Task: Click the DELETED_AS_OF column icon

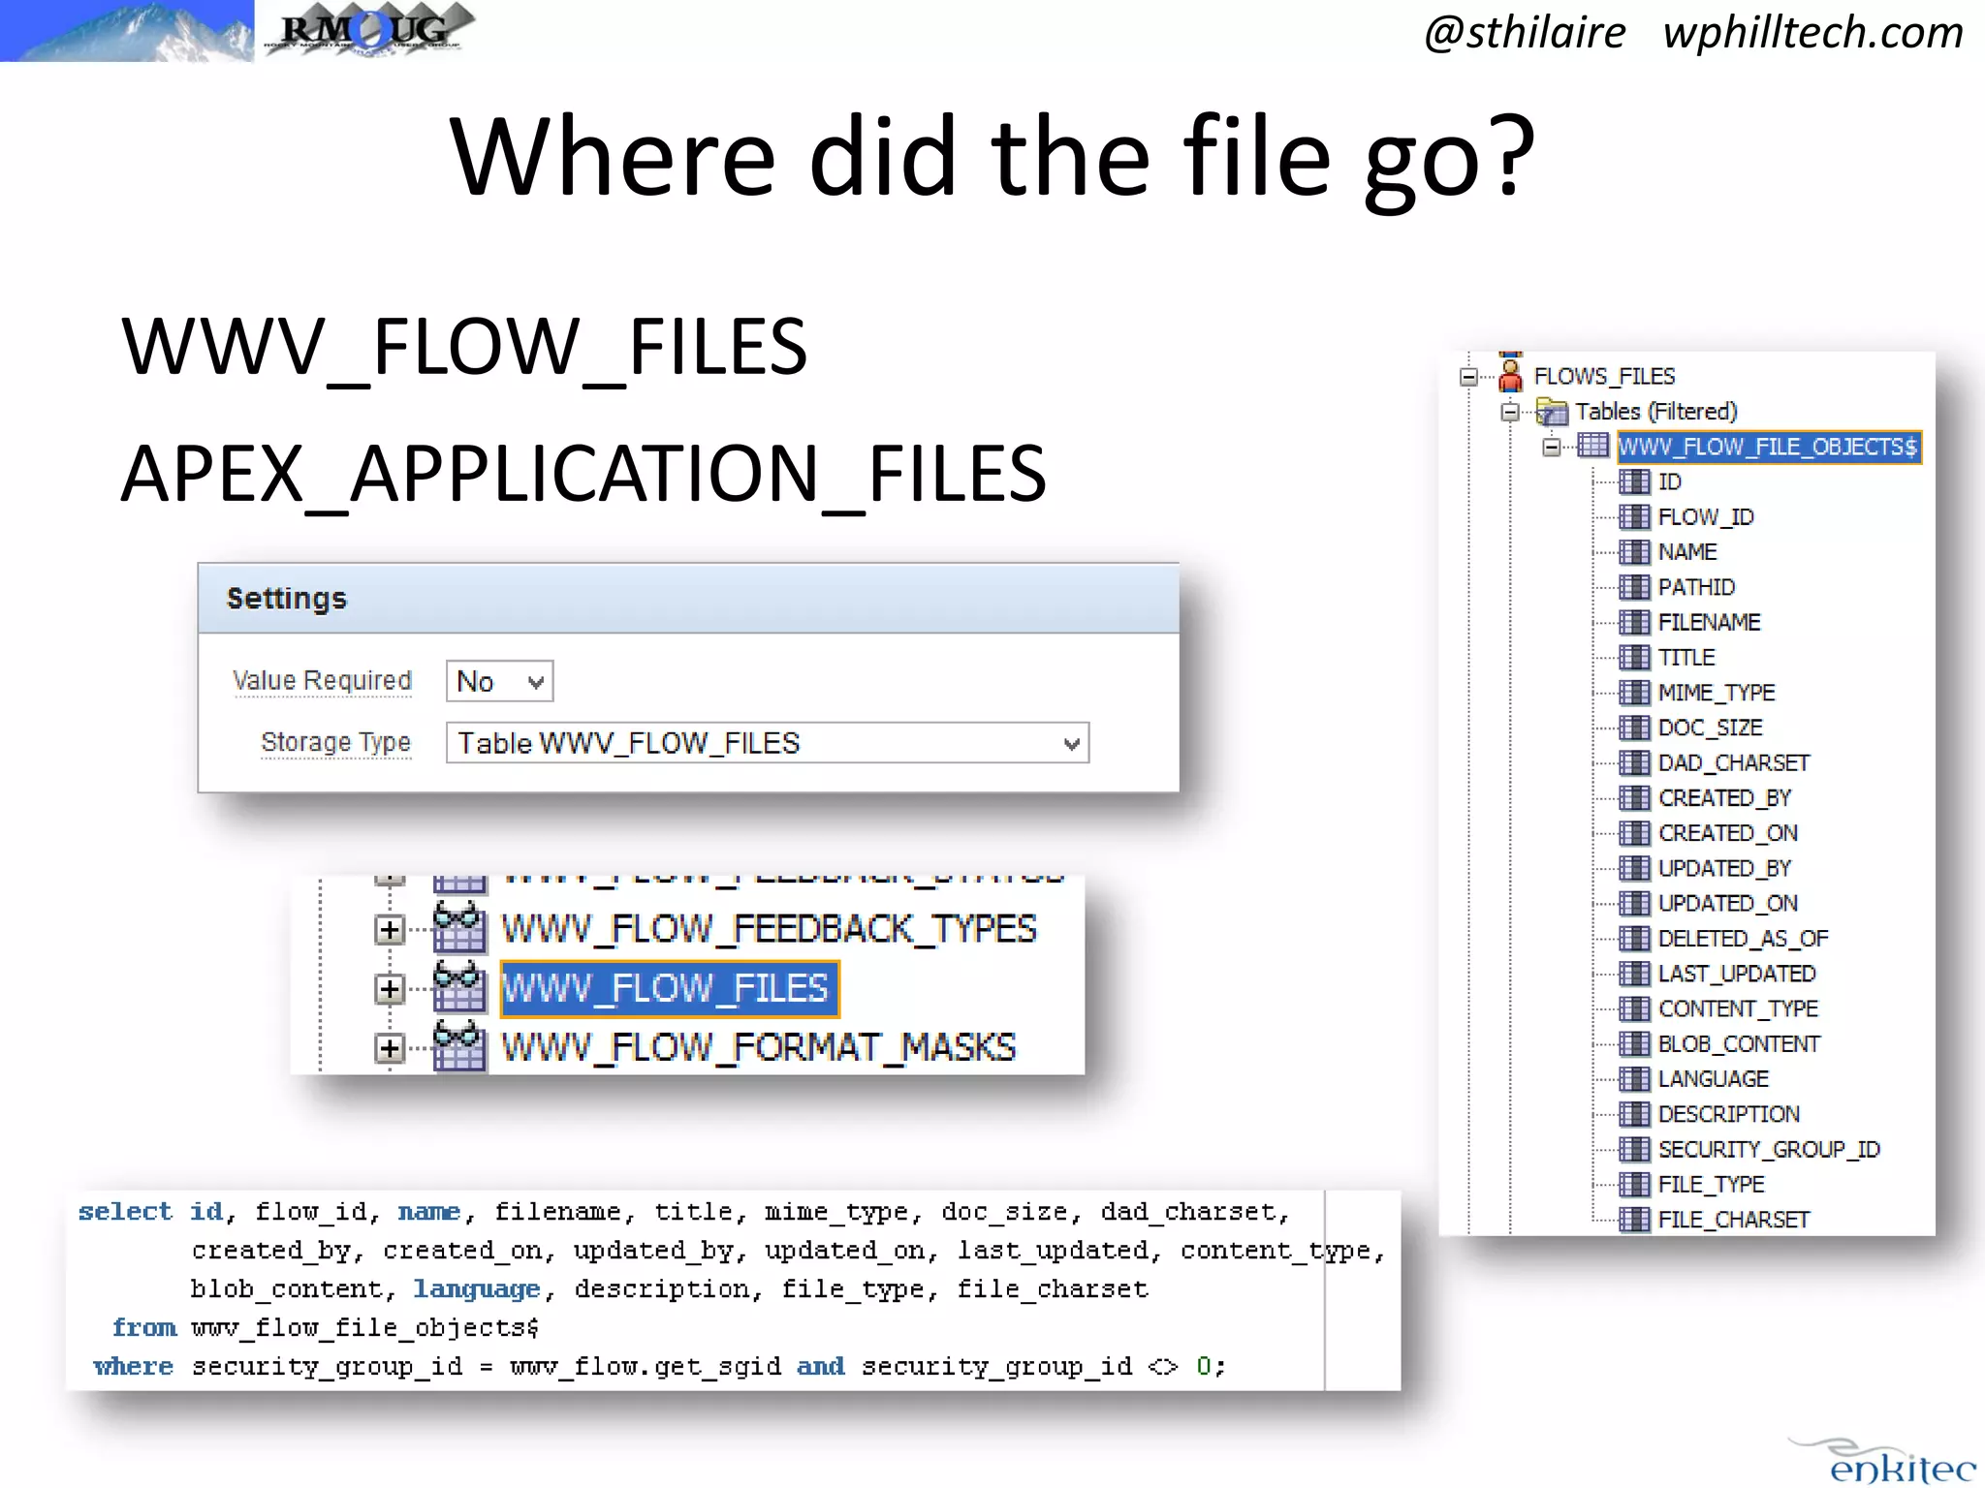Action: [x=1634, y=939]
